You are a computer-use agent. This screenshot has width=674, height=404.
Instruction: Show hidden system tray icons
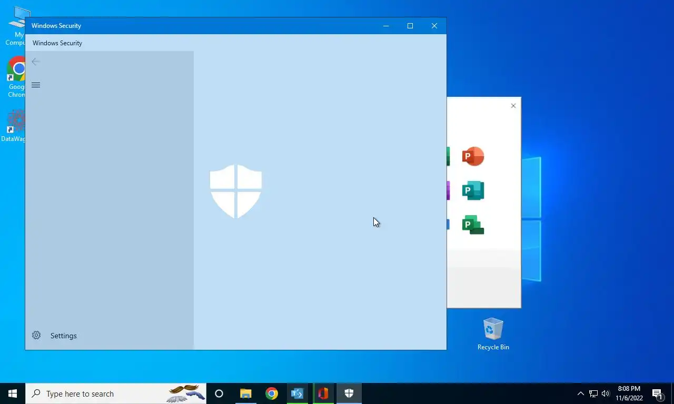tap(581, 393)
